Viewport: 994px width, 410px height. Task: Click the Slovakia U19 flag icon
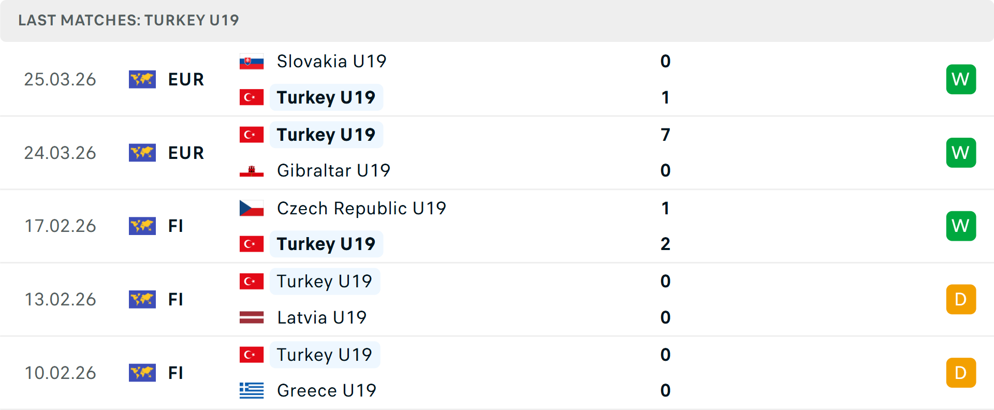coord(252,62)
